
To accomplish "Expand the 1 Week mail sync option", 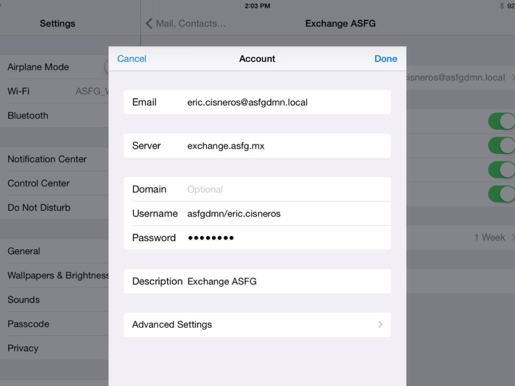I will tap(490, 237).
